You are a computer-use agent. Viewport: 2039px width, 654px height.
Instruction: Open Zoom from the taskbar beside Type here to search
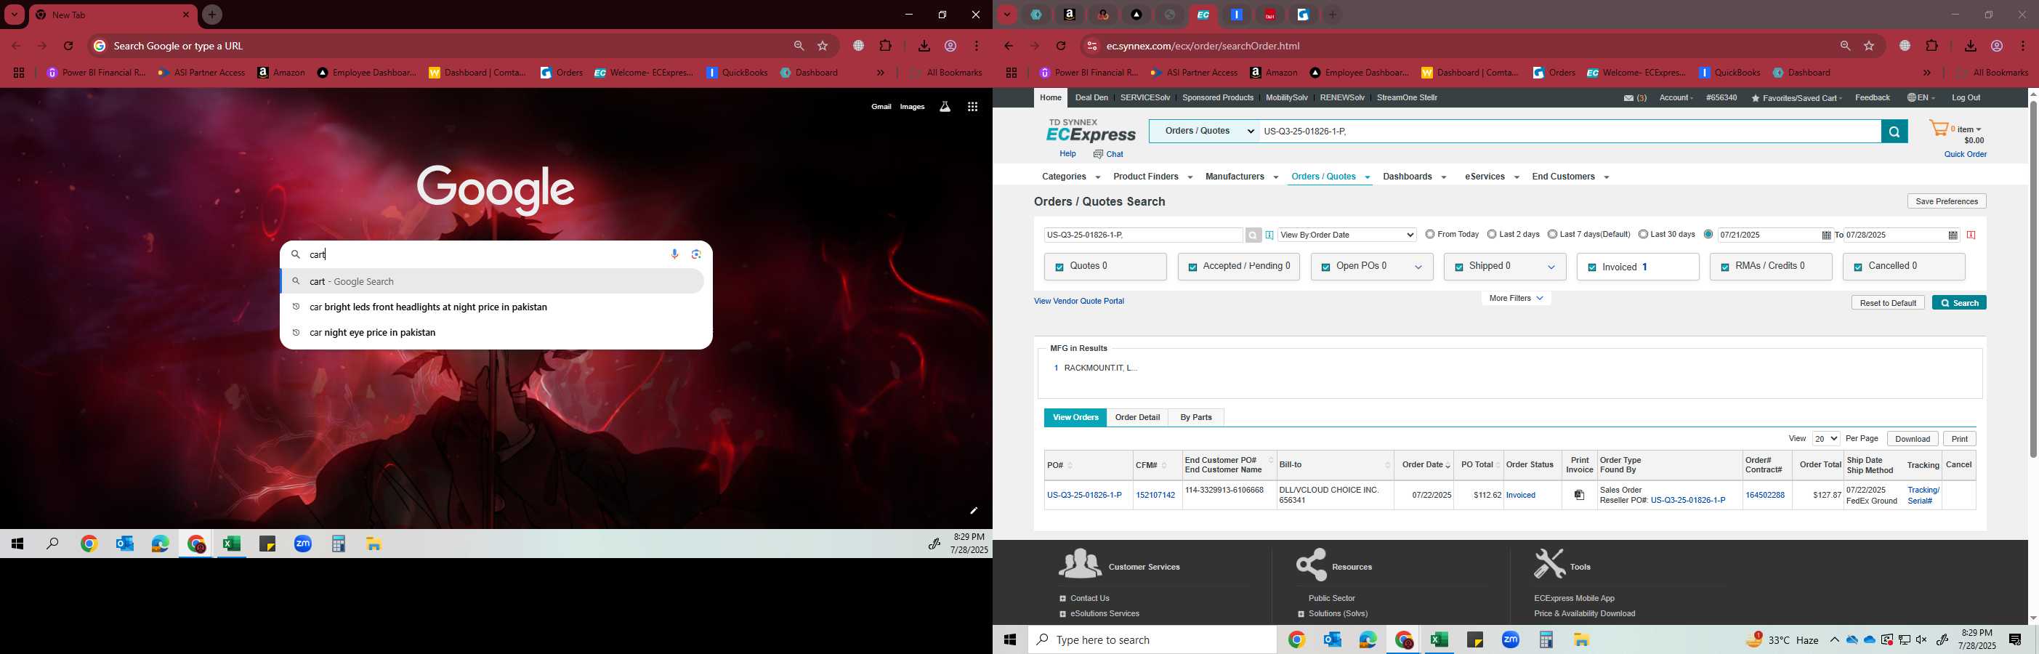click(1510, 639)
